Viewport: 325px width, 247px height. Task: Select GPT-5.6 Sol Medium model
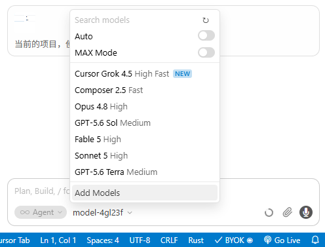[145, 123]
